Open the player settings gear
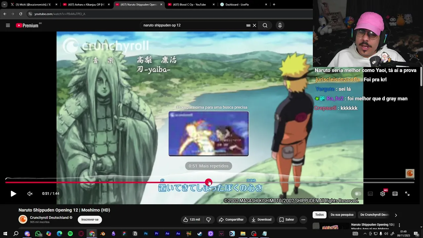 (383, 194)
